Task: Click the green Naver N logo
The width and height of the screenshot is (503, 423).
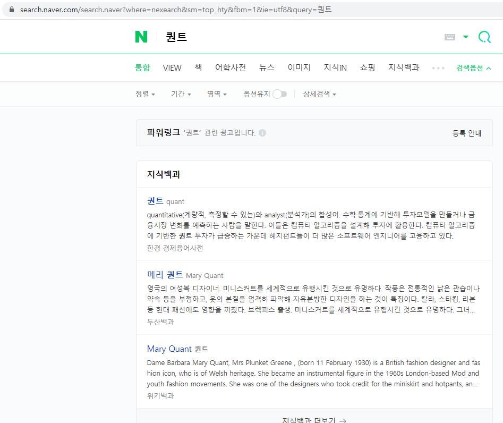Action: click(x=141, y=37)
